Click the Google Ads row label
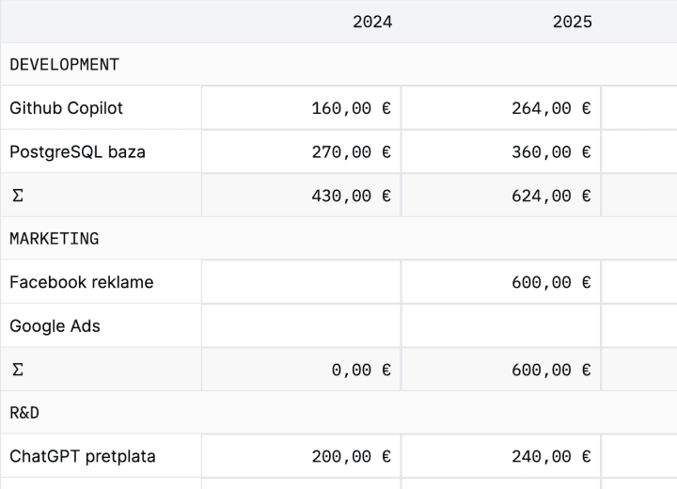Image resolution: width=677 pixels, height=489 pixels. (55, 326)
